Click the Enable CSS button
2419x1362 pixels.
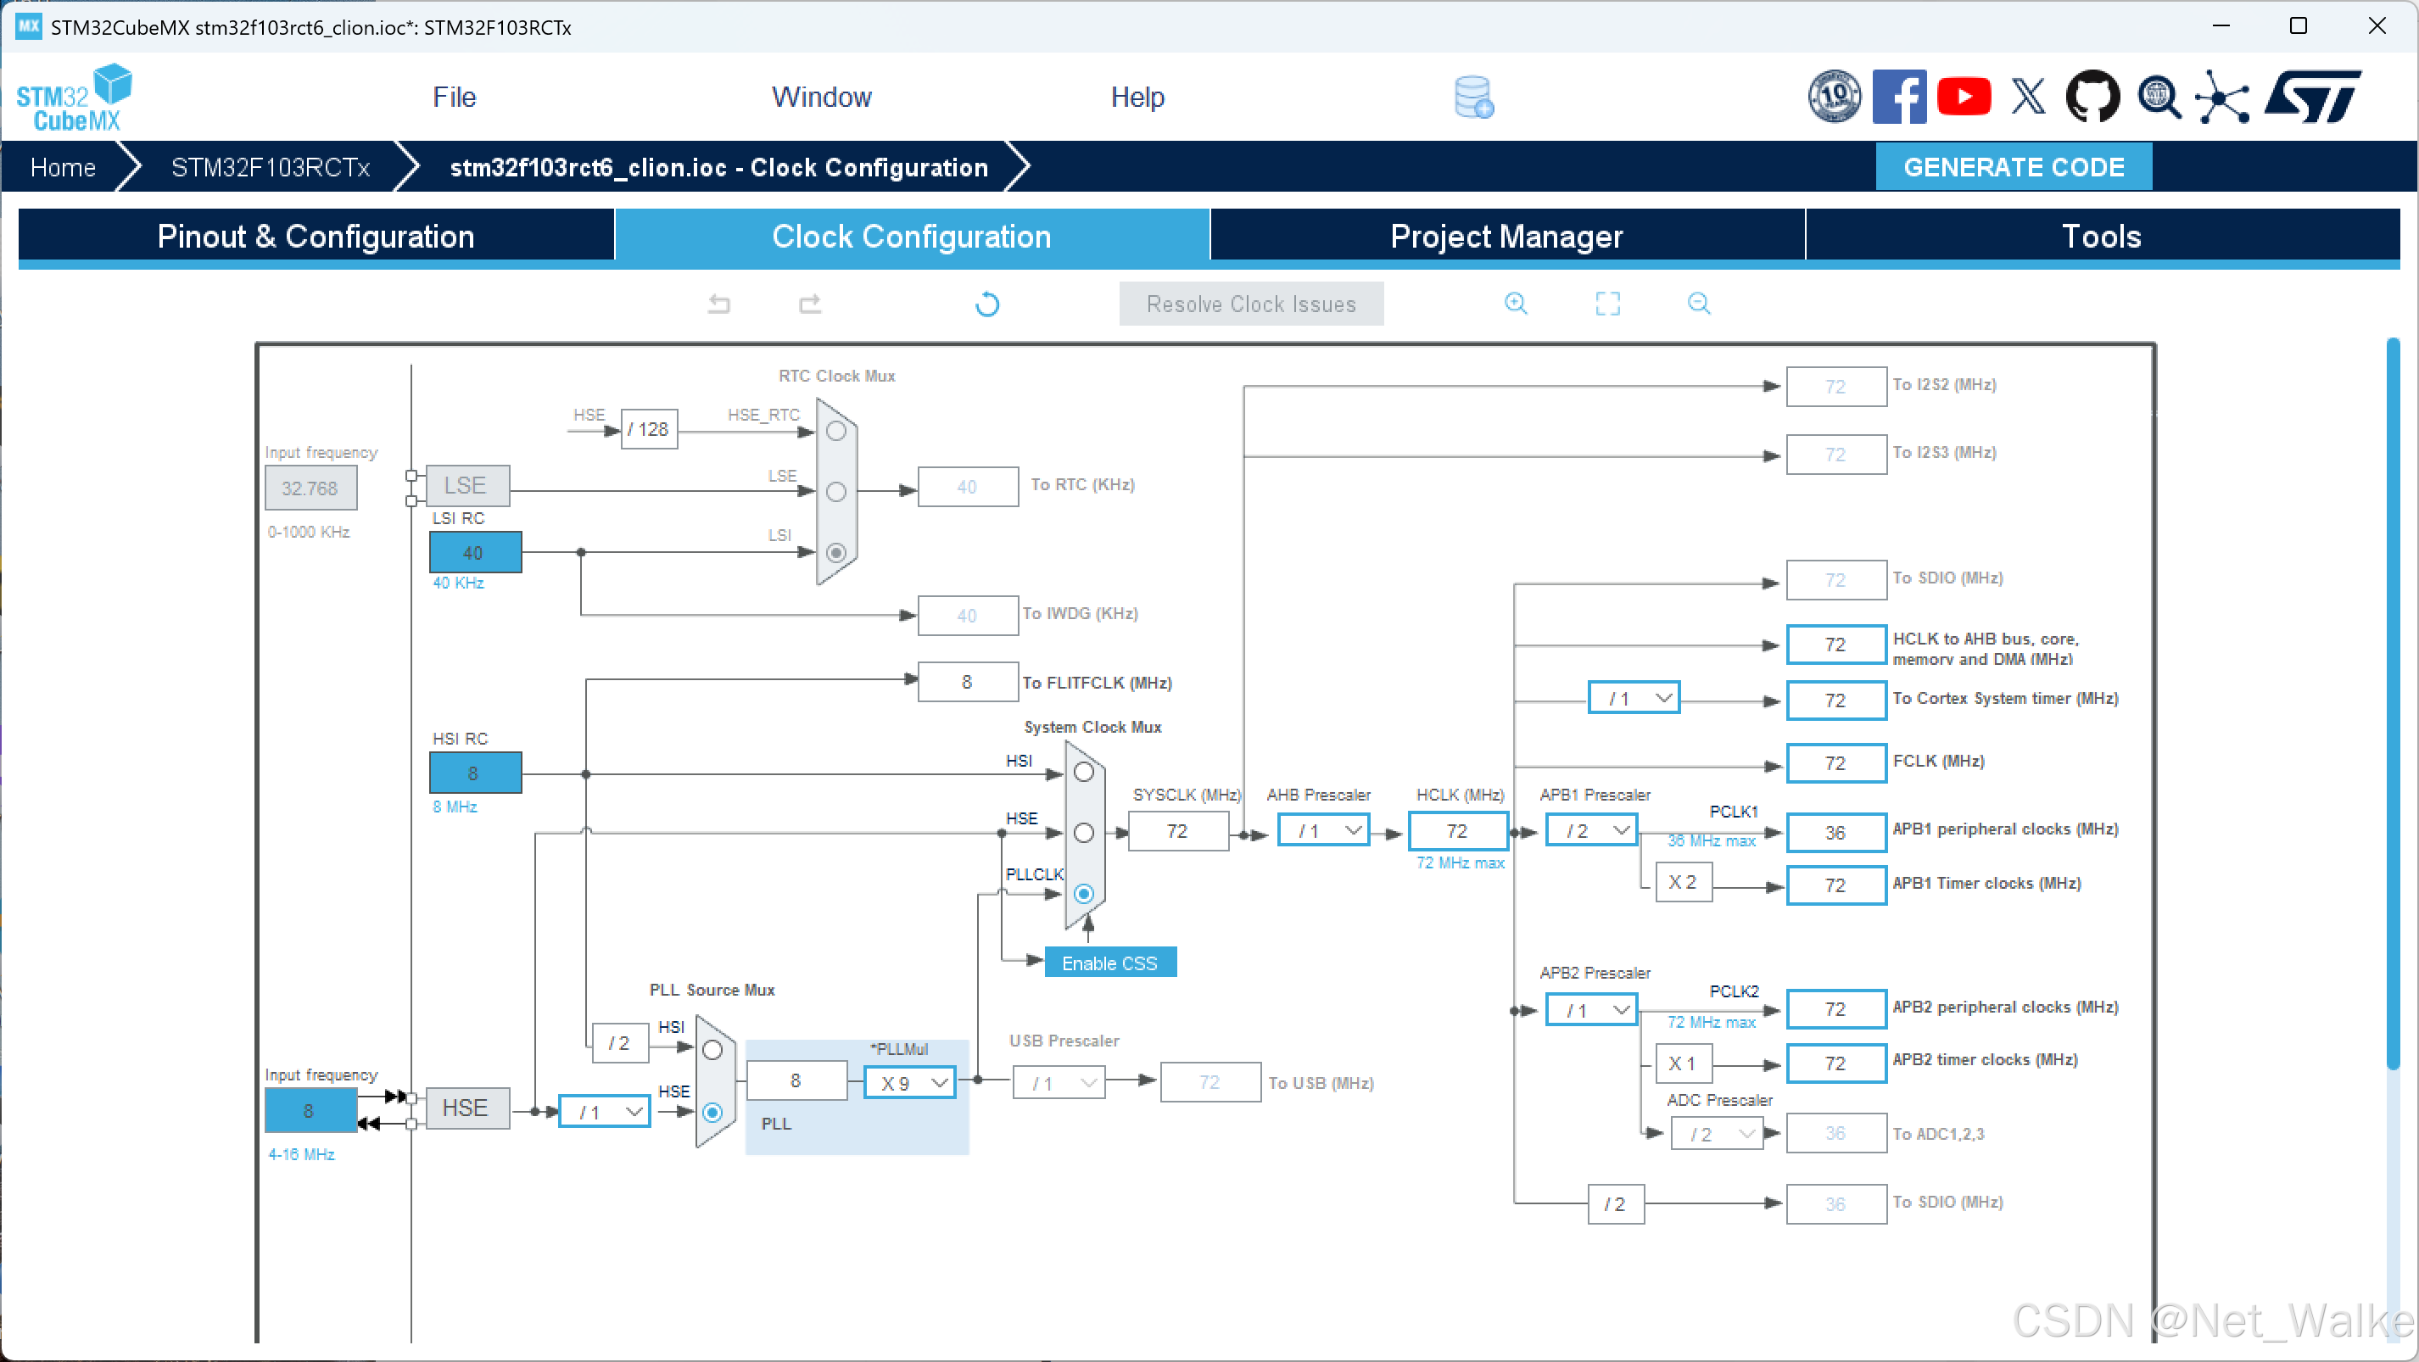tap(1109, 963)
